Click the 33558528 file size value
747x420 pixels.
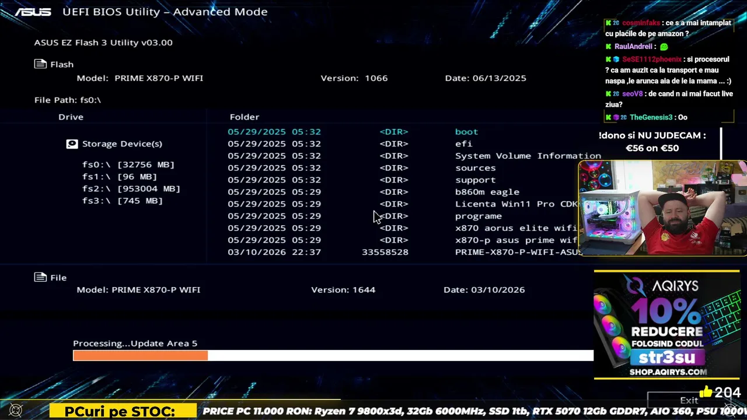coord(385,252)
